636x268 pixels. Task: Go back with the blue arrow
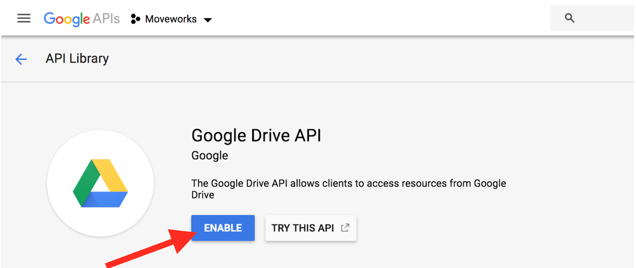tap(21, 59)
